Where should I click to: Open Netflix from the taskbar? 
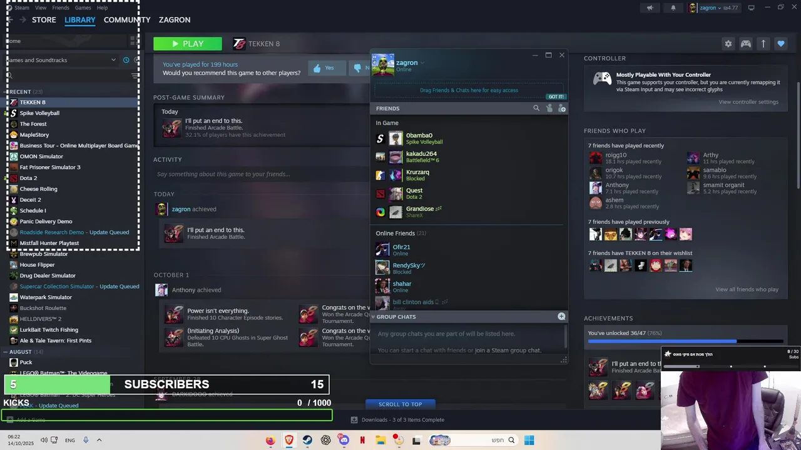(362, 440)
